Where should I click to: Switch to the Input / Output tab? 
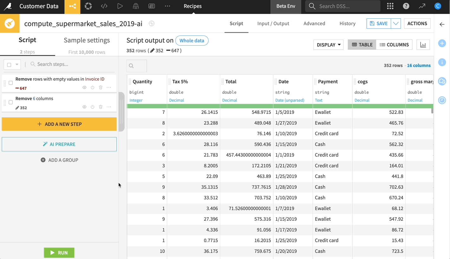[x=273, y=23]
